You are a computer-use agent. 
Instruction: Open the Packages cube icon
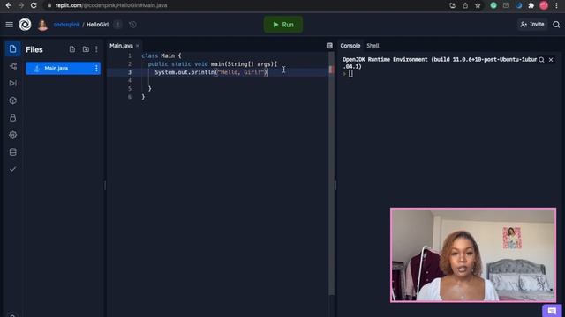coord(13,100)
